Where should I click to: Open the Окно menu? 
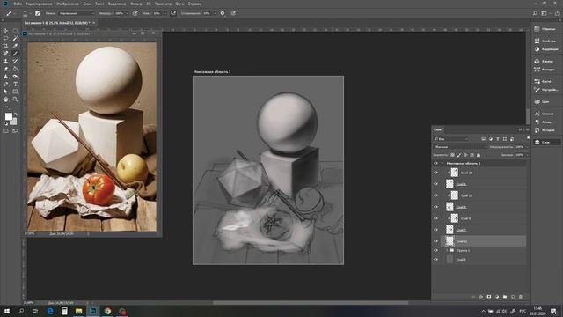(x=179, y=4)
